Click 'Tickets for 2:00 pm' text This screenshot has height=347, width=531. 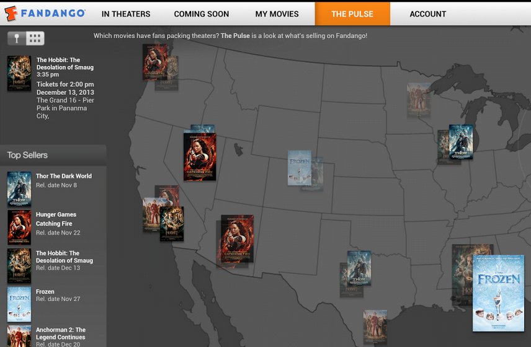65,84
